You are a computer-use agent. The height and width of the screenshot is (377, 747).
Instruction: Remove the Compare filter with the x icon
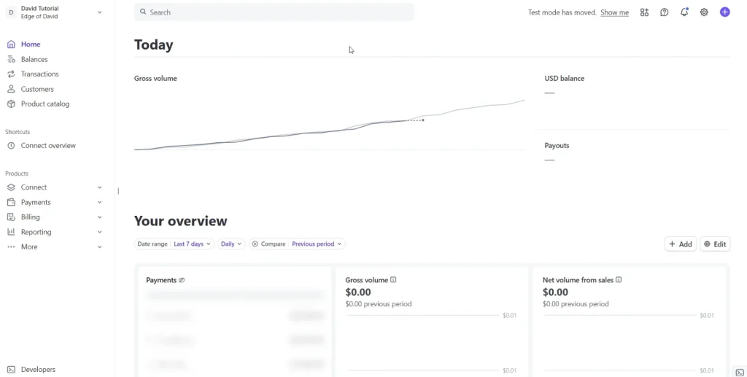pyautogui.click(x=255, y=244)
